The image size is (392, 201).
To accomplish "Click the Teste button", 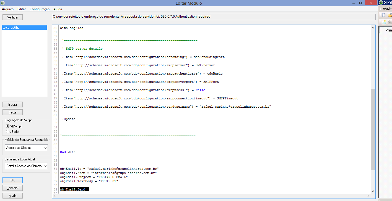I will point(12,112).
